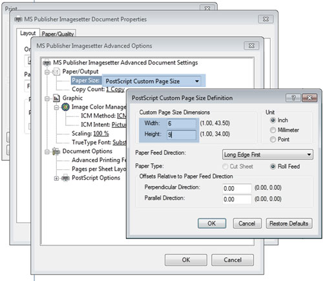Collapse the Graphic tree node
The image size is (323, 281).
coord(47,99)
